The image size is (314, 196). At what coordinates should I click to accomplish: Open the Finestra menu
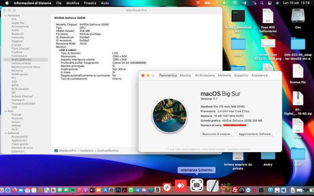pyautogui.click(x=90, y=3)
